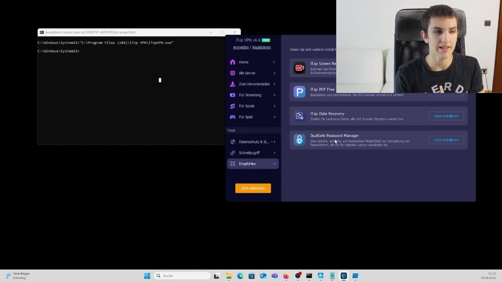Click the Für Streaming play icon
The height and width of the screenshot is (282, 502).
(x=233, y=95)
